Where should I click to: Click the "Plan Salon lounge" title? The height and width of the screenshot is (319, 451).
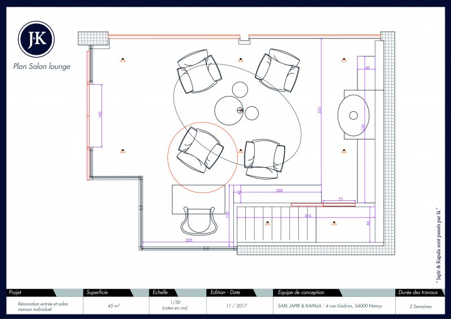click(42, 67)
